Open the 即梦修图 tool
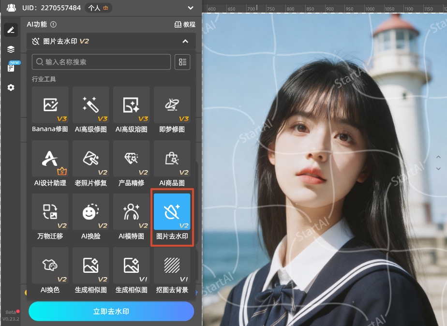 click(x=172, y=104)
